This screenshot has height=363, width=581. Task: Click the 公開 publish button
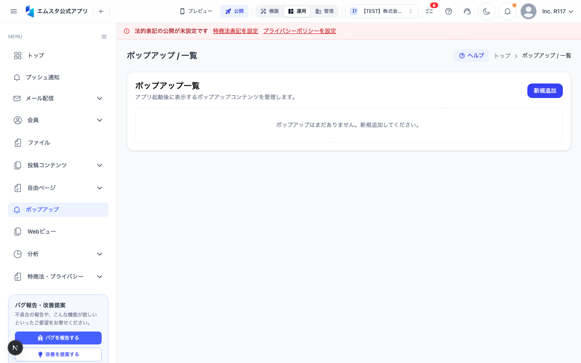click(234, 11)
